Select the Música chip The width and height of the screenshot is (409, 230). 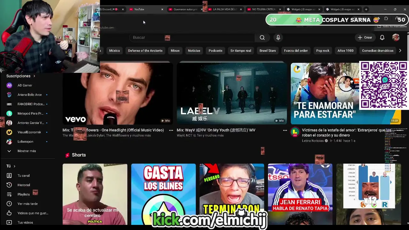tap(114, 50)
